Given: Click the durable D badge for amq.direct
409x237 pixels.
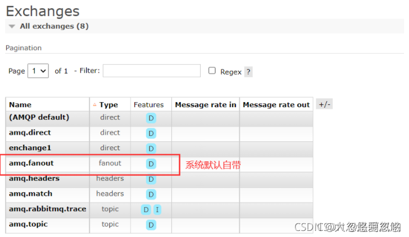Looking at the screenshot, I should pos(151,133).
